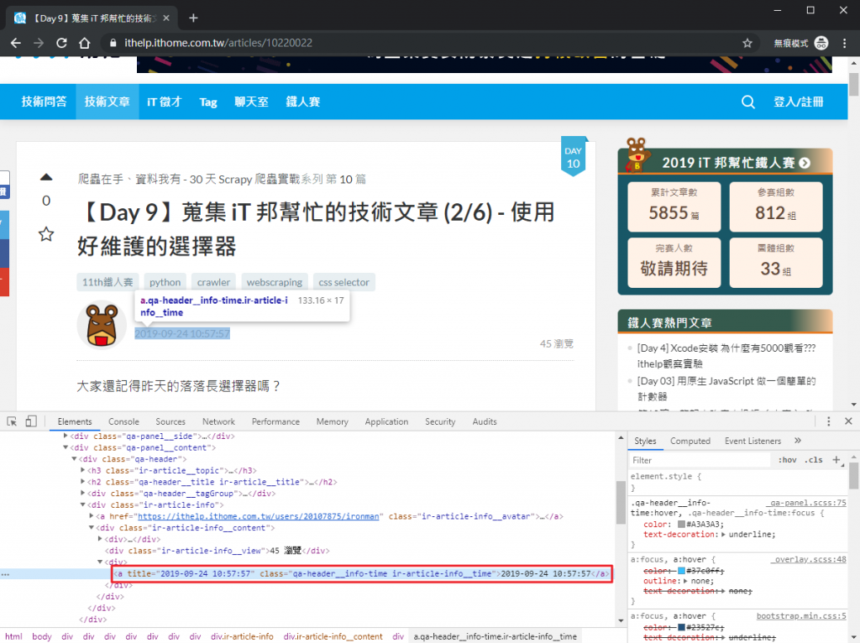Screen dimensions: 860x643
Task: Open the Computed styles tab
Action: pos(690,441)
